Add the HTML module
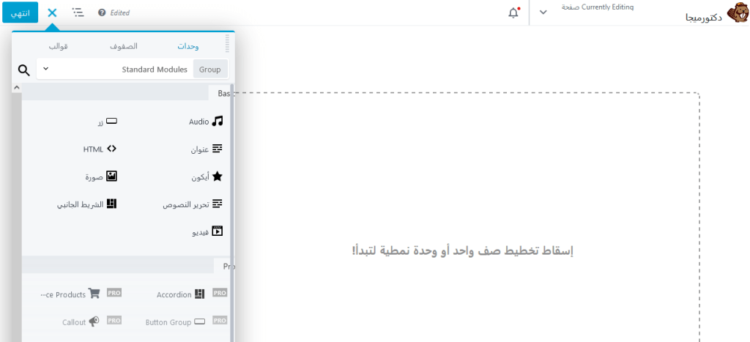Image resolution: width=750 pixels, height=342 pixels. pyautogui.click(x=100, y=149)
